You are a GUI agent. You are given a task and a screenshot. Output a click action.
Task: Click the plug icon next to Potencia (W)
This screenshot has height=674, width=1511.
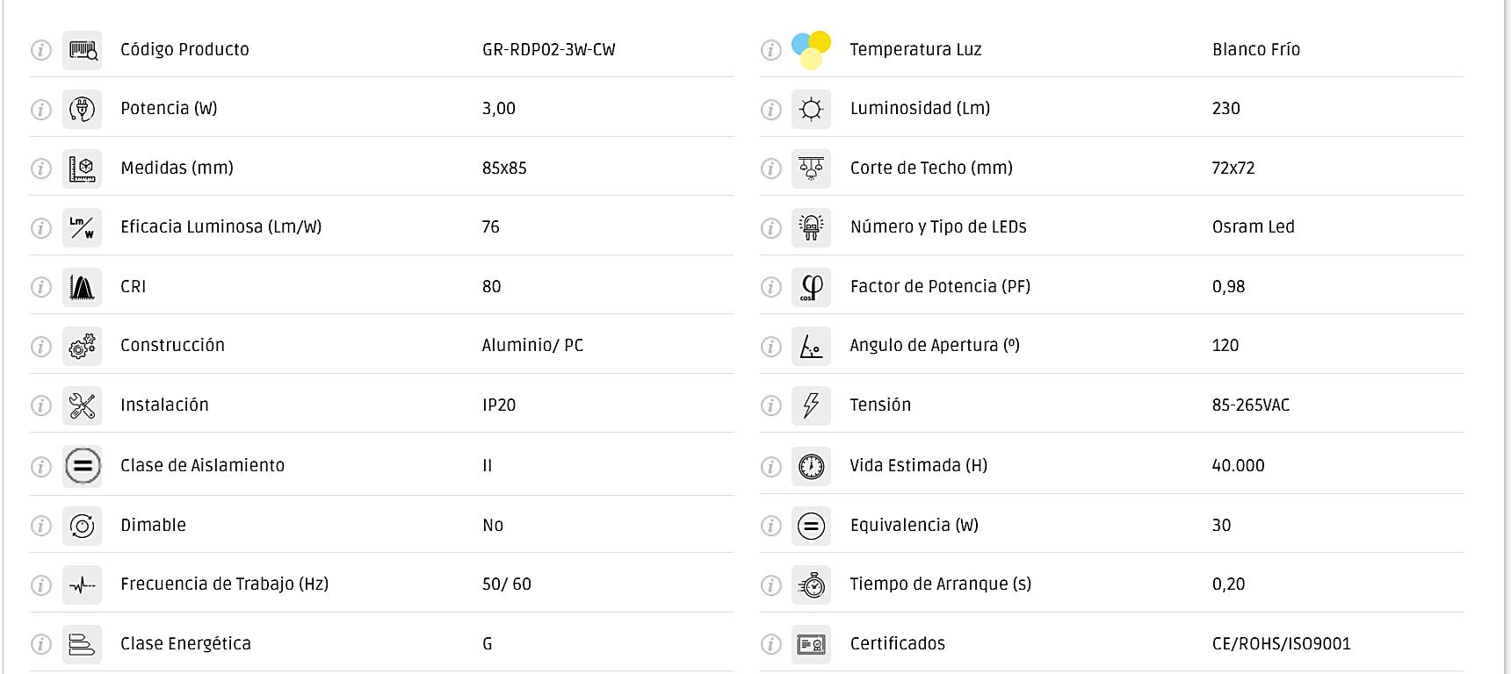click(x=83, y=109)
